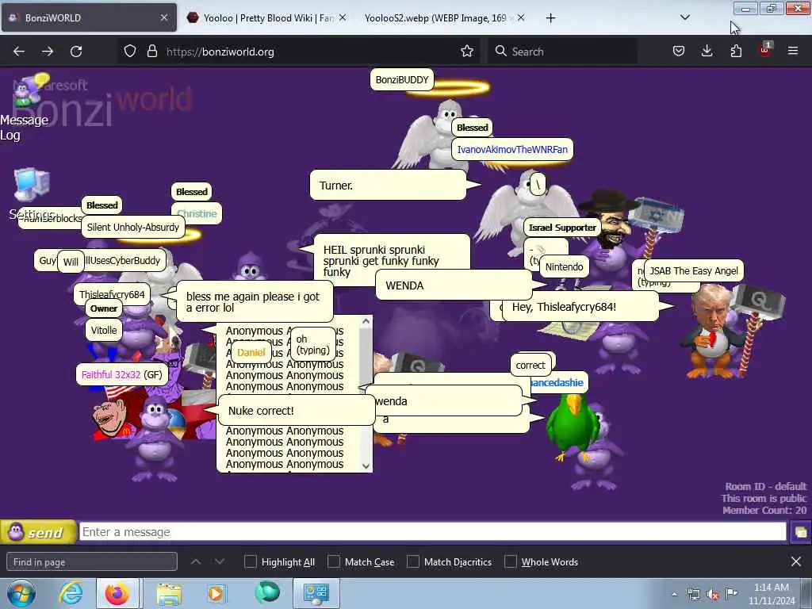Click the Silent Unholy-Absurdy name tag

click(x=132, y=227)
